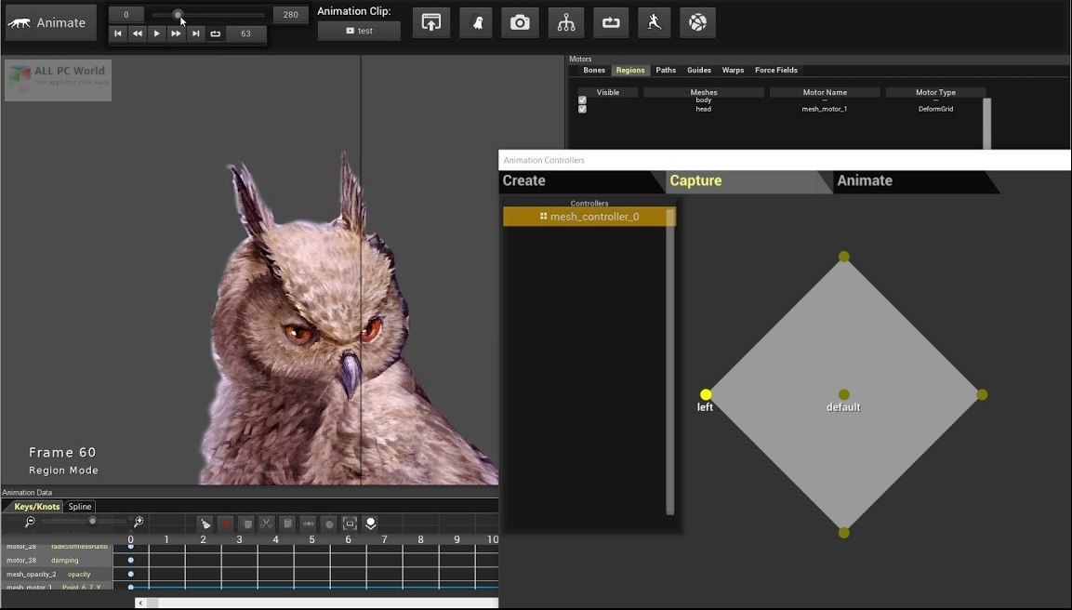Select the scissors cut keys tool

coord(265,524)
